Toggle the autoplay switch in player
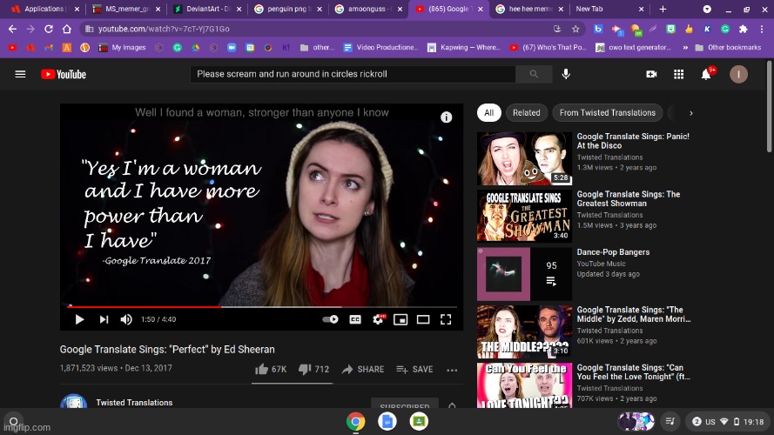The image size is (774, 435). [x=331, y=319]
